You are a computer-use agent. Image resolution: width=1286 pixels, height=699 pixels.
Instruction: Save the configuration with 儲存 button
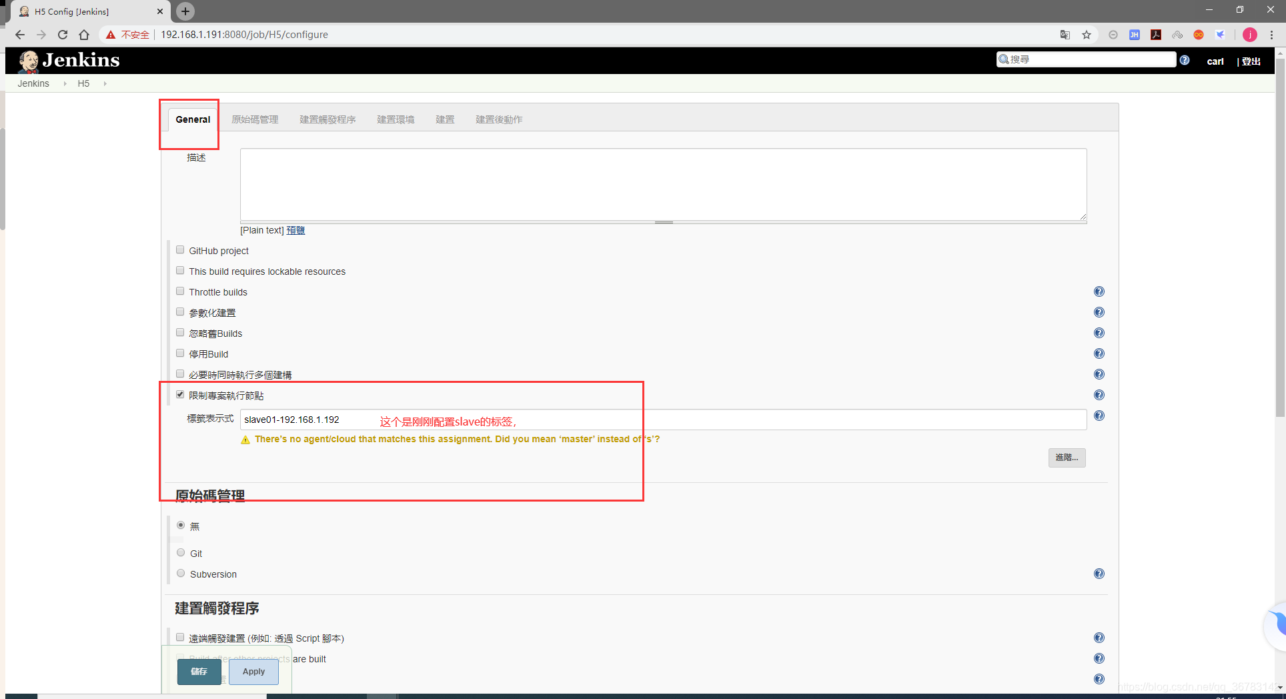[199, 671]
